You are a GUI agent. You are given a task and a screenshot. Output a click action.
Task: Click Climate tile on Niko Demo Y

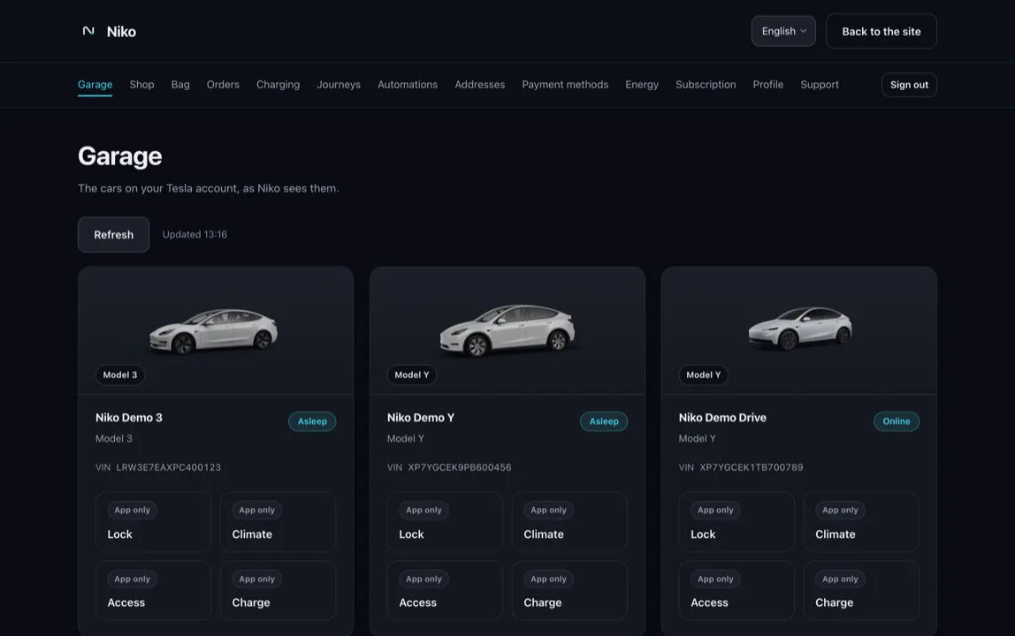pos(569,522)
